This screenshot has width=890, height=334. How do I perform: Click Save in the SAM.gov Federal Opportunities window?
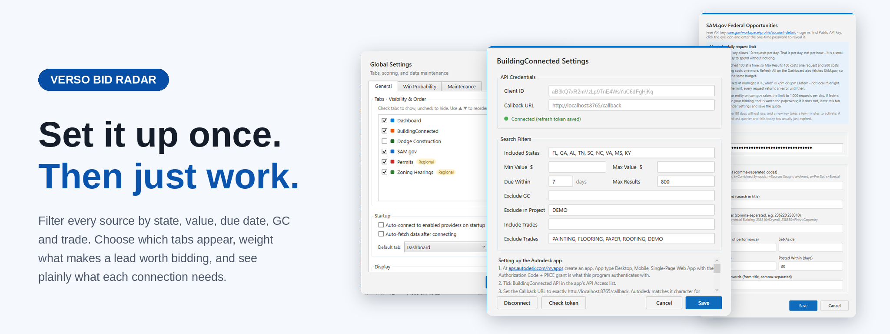point(803,306)
